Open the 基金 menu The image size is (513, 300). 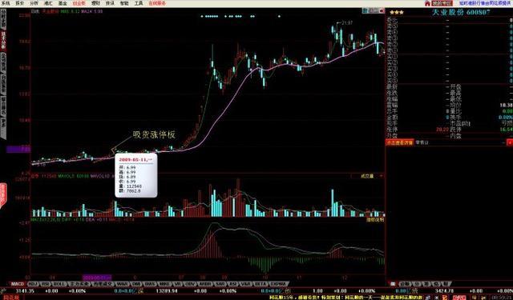click(63, 3)
